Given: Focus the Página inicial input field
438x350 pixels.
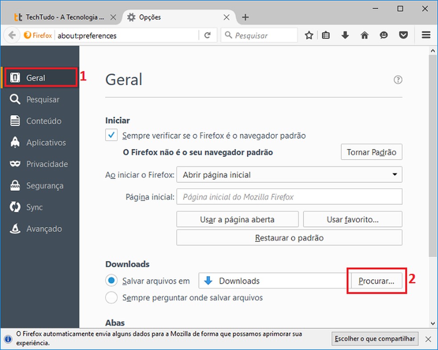Looking at the screenshot, I should [x=289, y=197].
